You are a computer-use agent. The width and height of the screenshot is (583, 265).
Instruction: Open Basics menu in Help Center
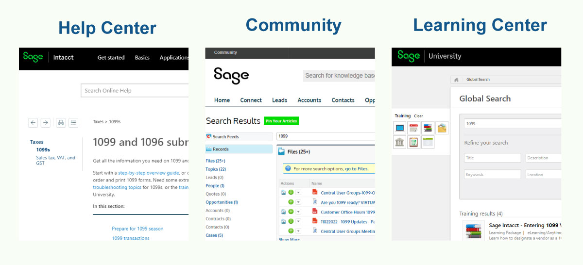tap(142, 57)
